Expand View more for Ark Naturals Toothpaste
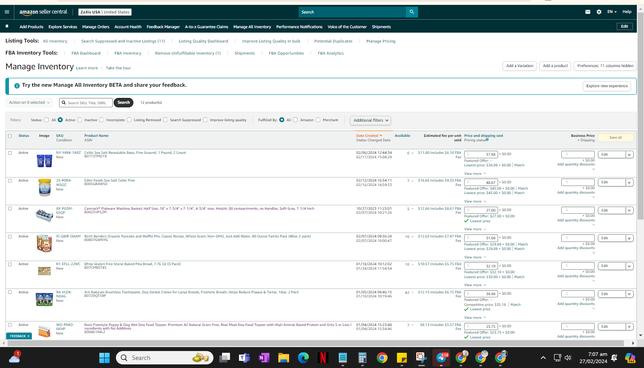This screenshot has height=368, width=644. 475,317
